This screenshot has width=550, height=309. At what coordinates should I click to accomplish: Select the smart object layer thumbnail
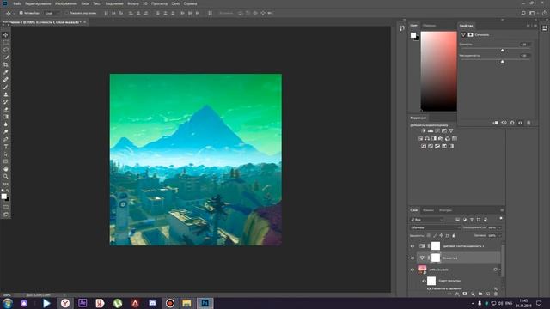[x=422, y=270]
